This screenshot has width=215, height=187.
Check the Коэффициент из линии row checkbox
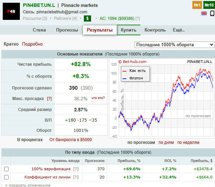(x=6, y=177)
